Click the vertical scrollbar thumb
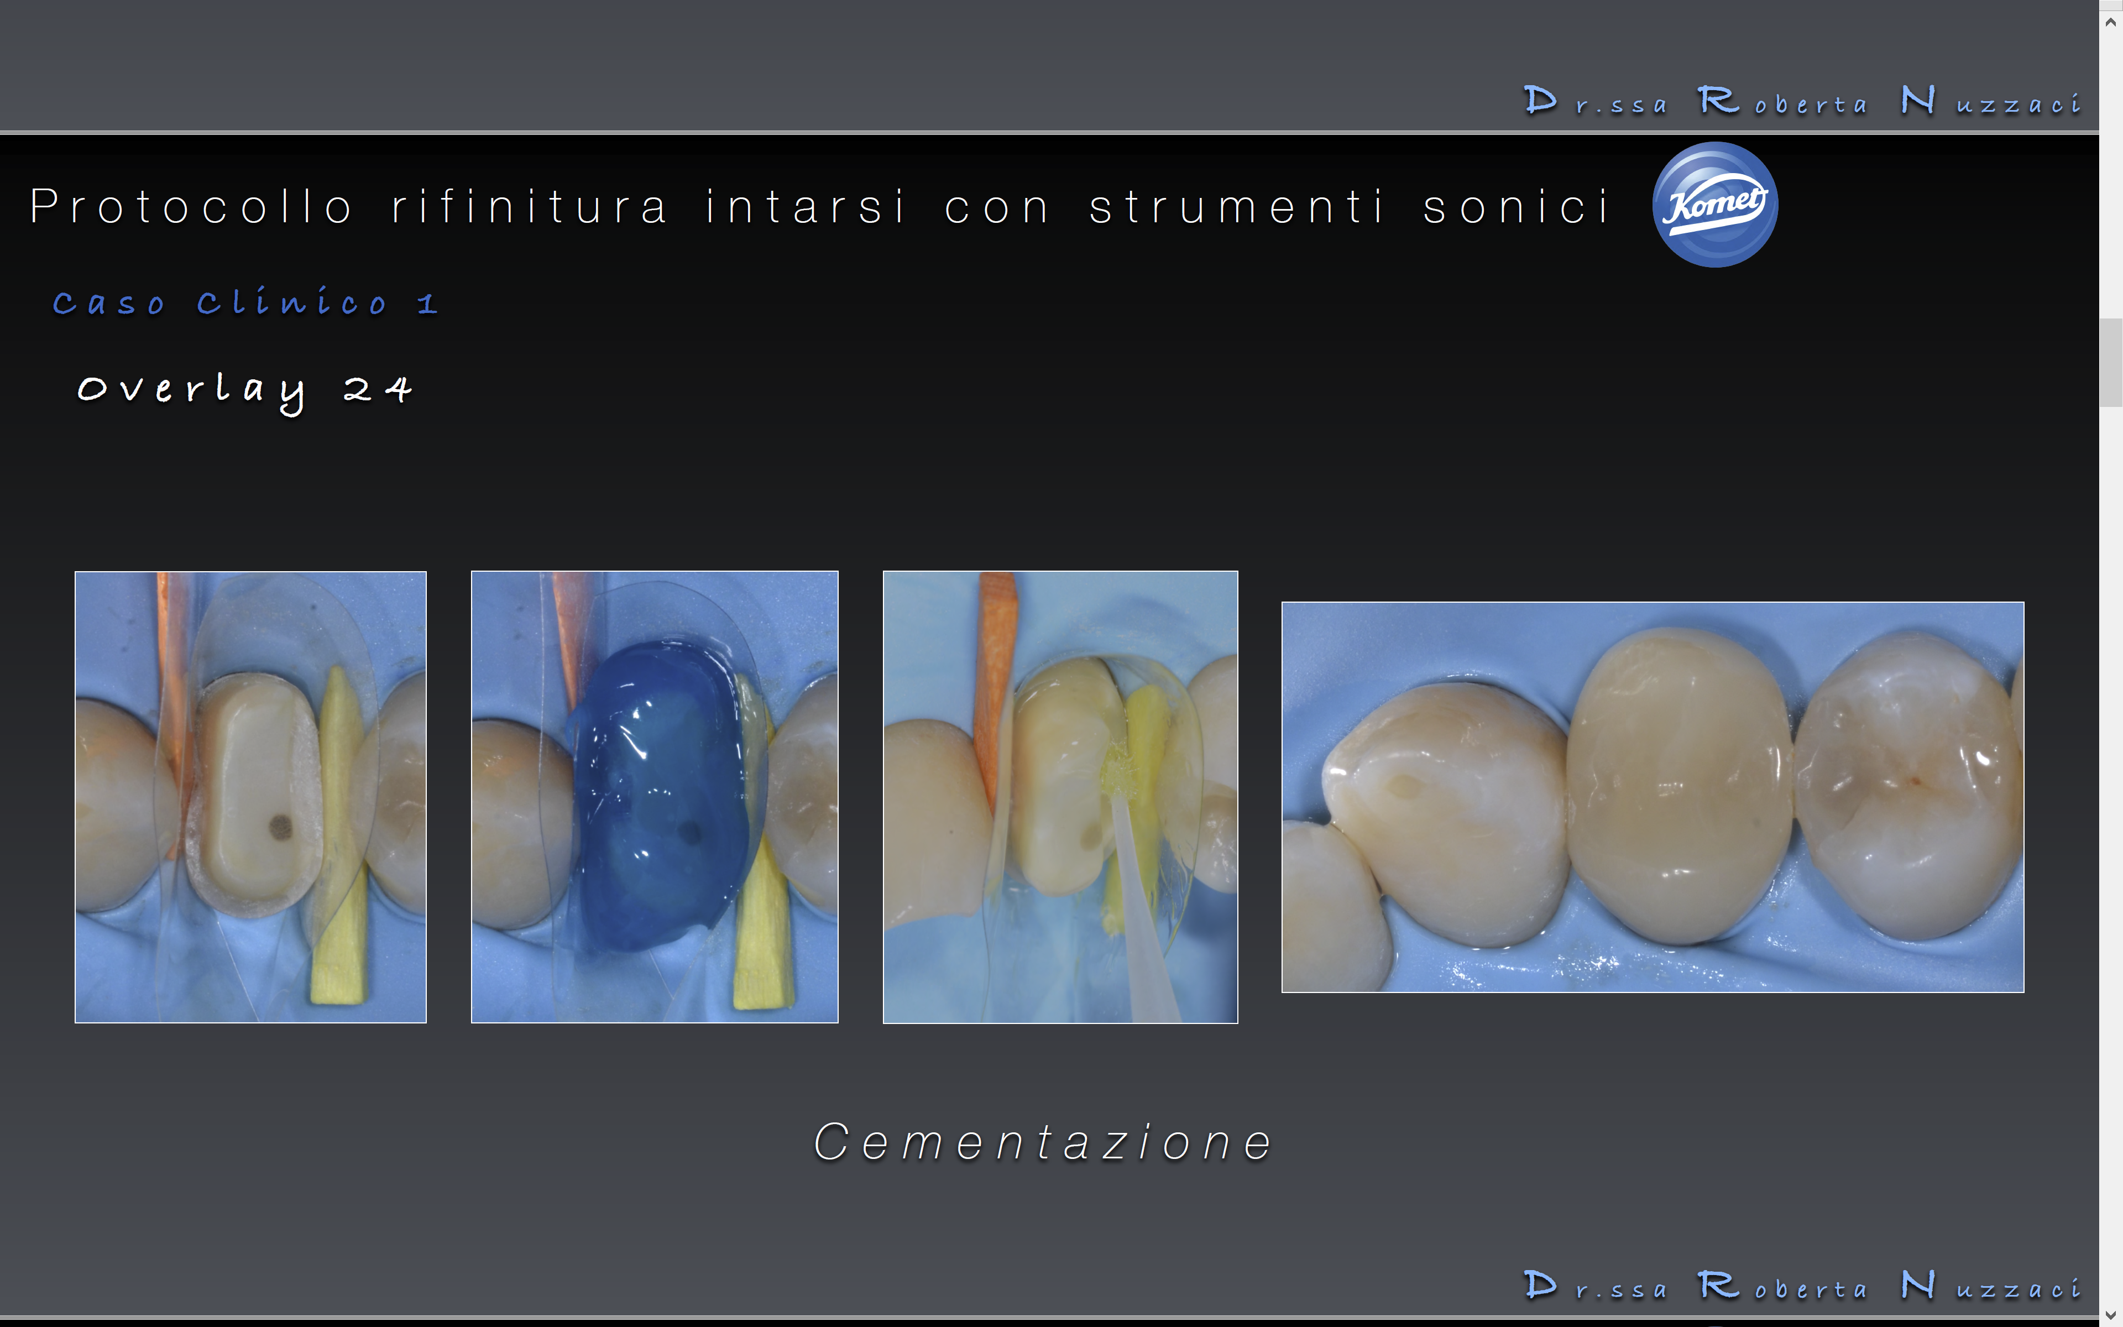 tap(2111, 363)
